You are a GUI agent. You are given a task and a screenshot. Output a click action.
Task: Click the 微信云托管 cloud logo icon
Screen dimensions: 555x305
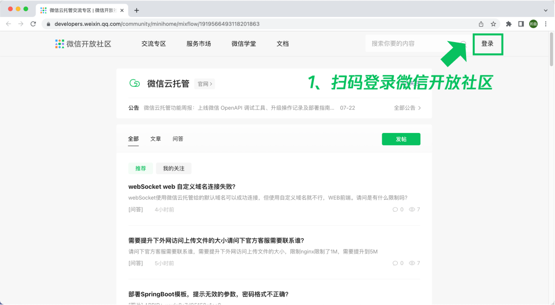(135, 84)
